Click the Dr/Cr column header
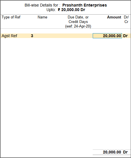The image size is (131, 158). tap(126, 20)
